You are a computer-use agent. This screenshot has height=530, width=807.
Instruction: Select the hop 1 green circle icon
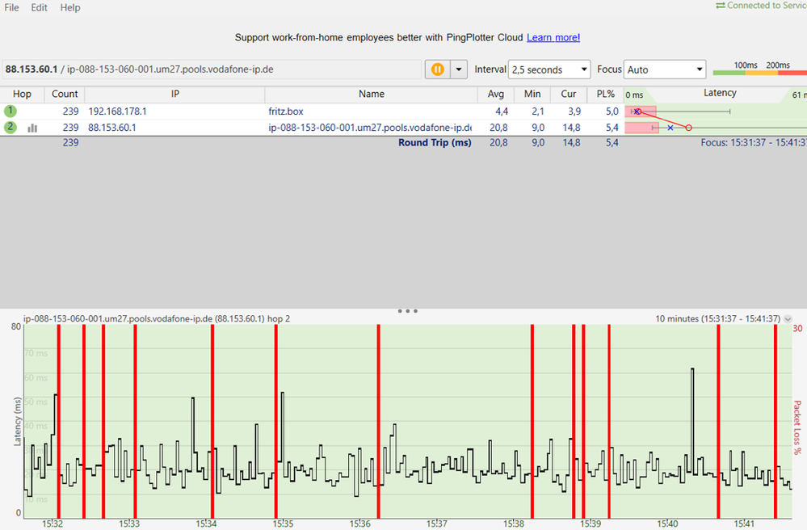pyautogui.click(x=10, y=111)
